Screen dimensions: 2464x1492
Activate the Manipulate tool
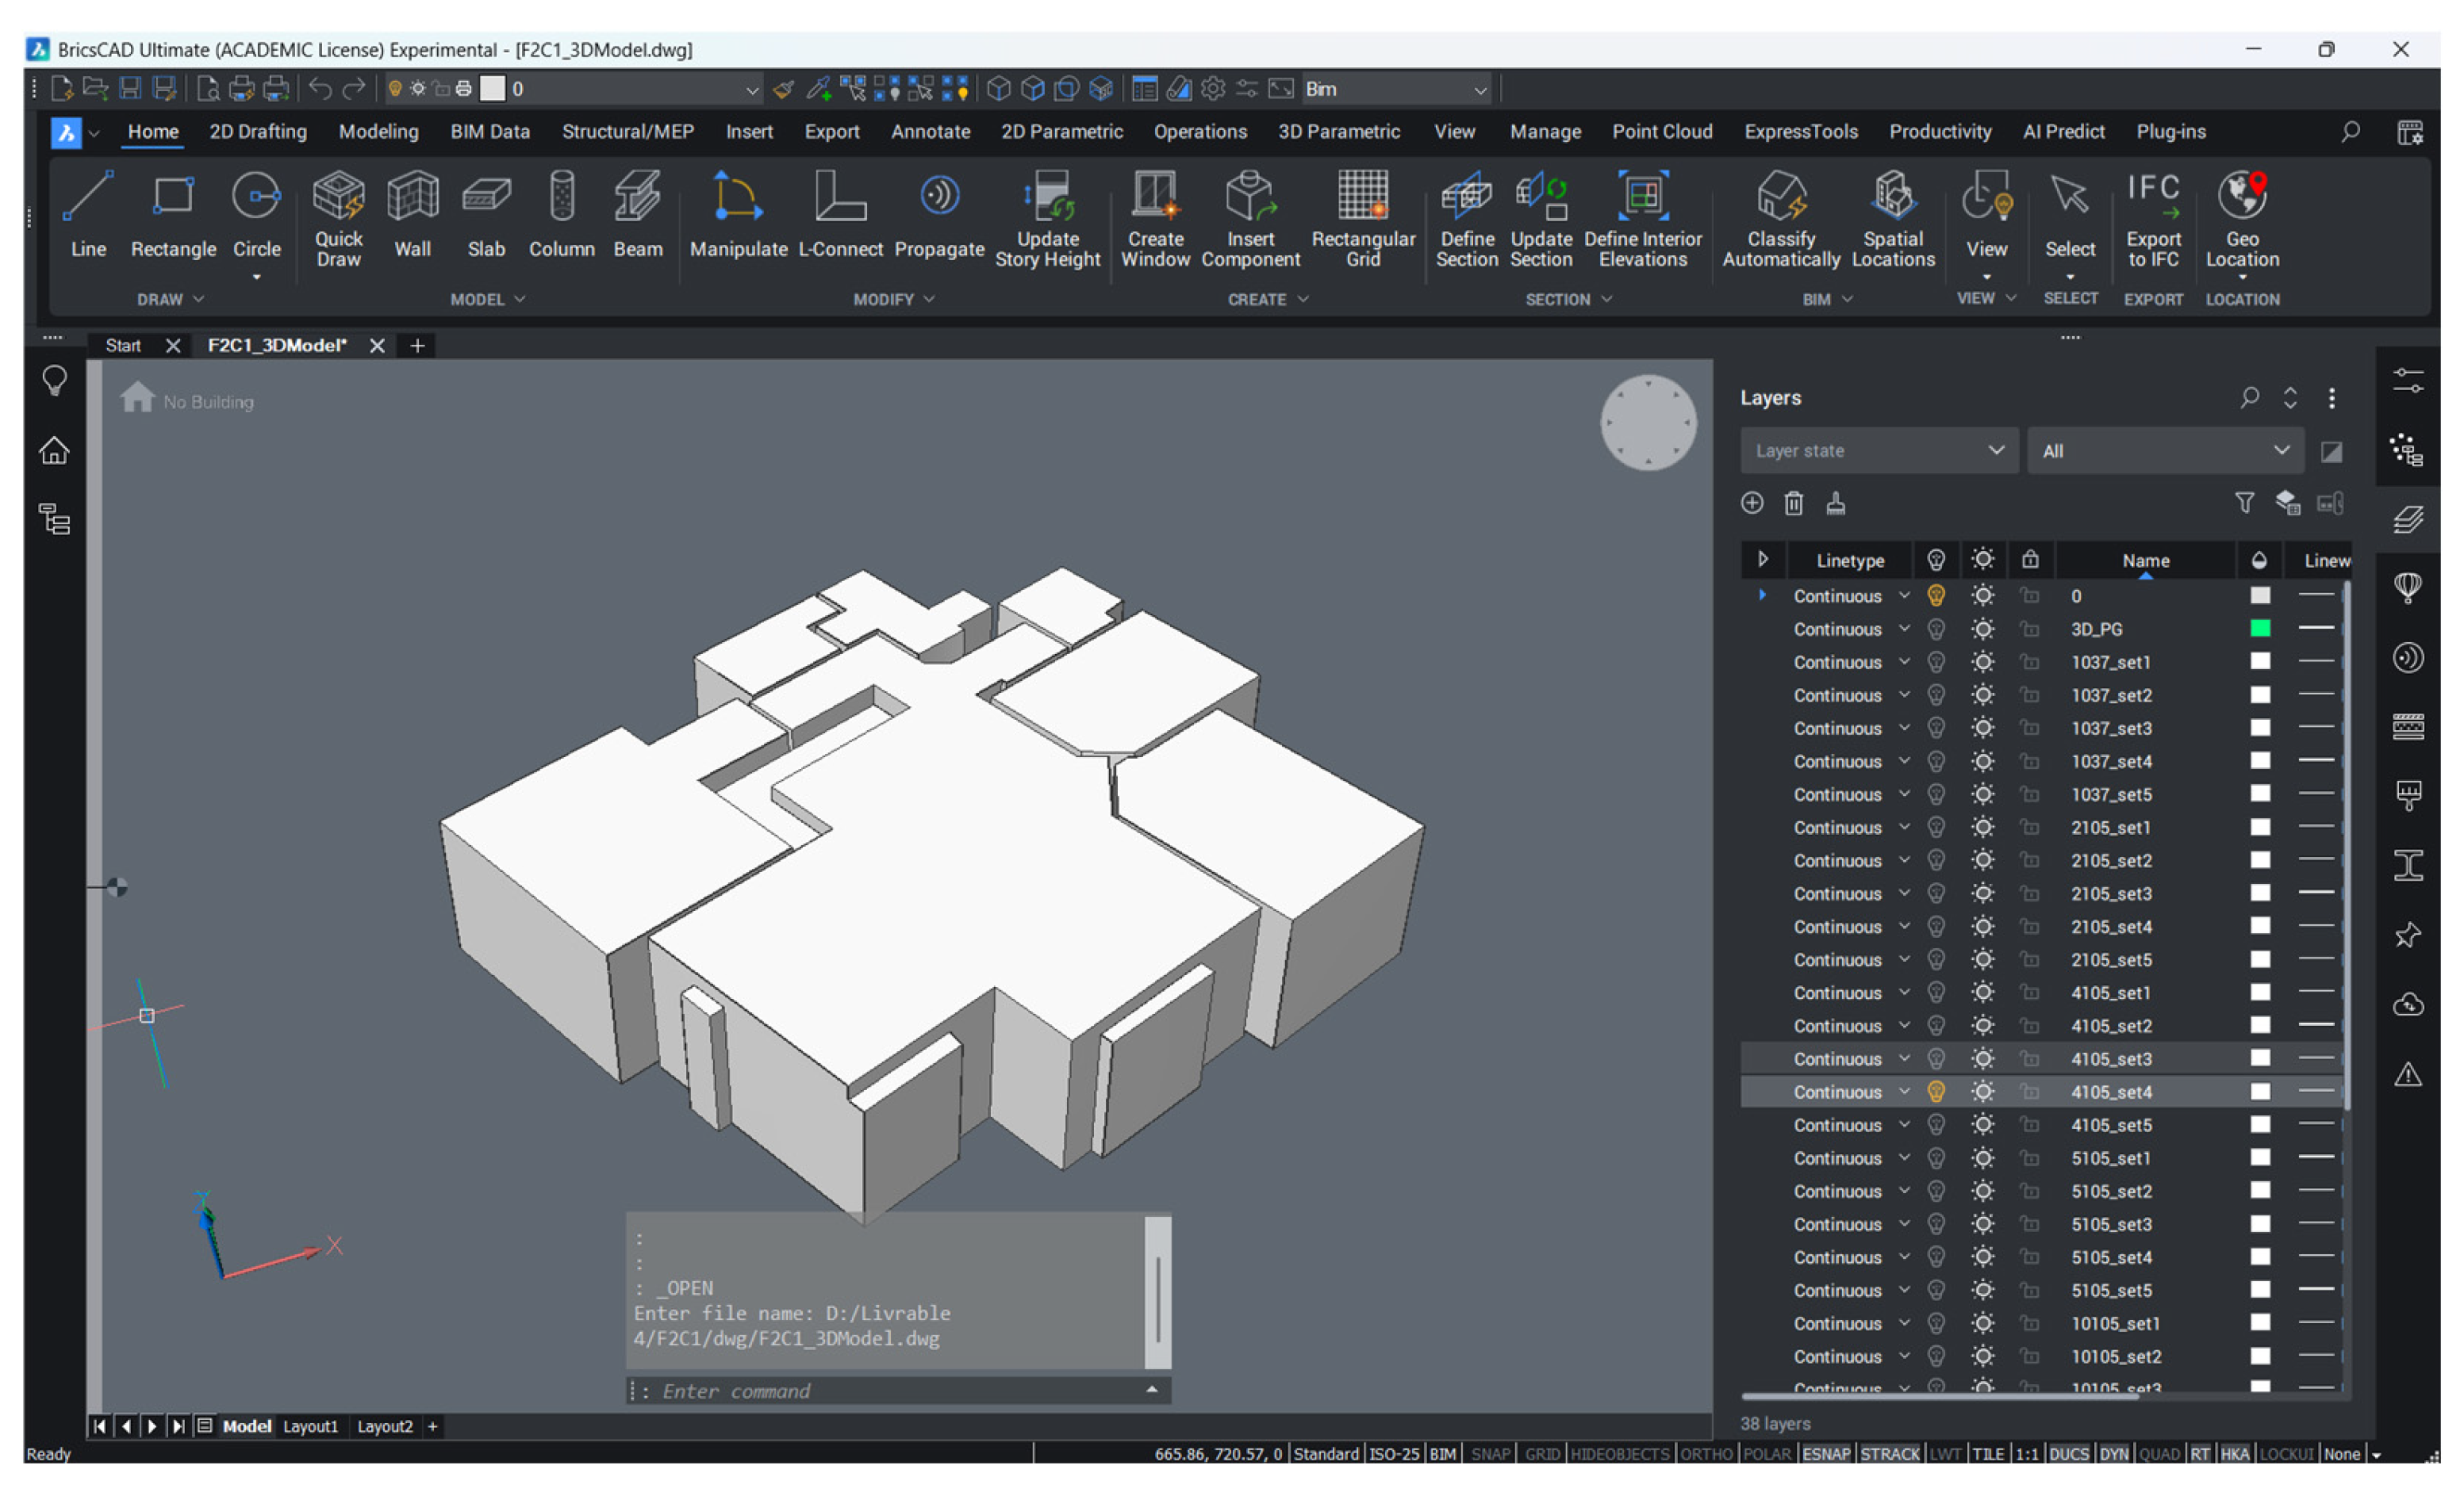[x=738, y=214]
